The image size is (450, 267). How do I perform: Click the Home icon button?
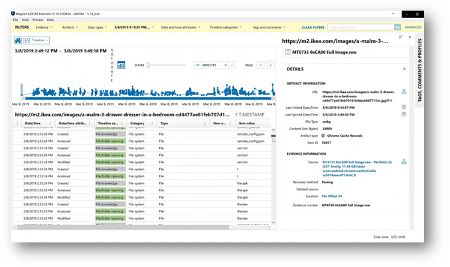[x=18, y=41]
